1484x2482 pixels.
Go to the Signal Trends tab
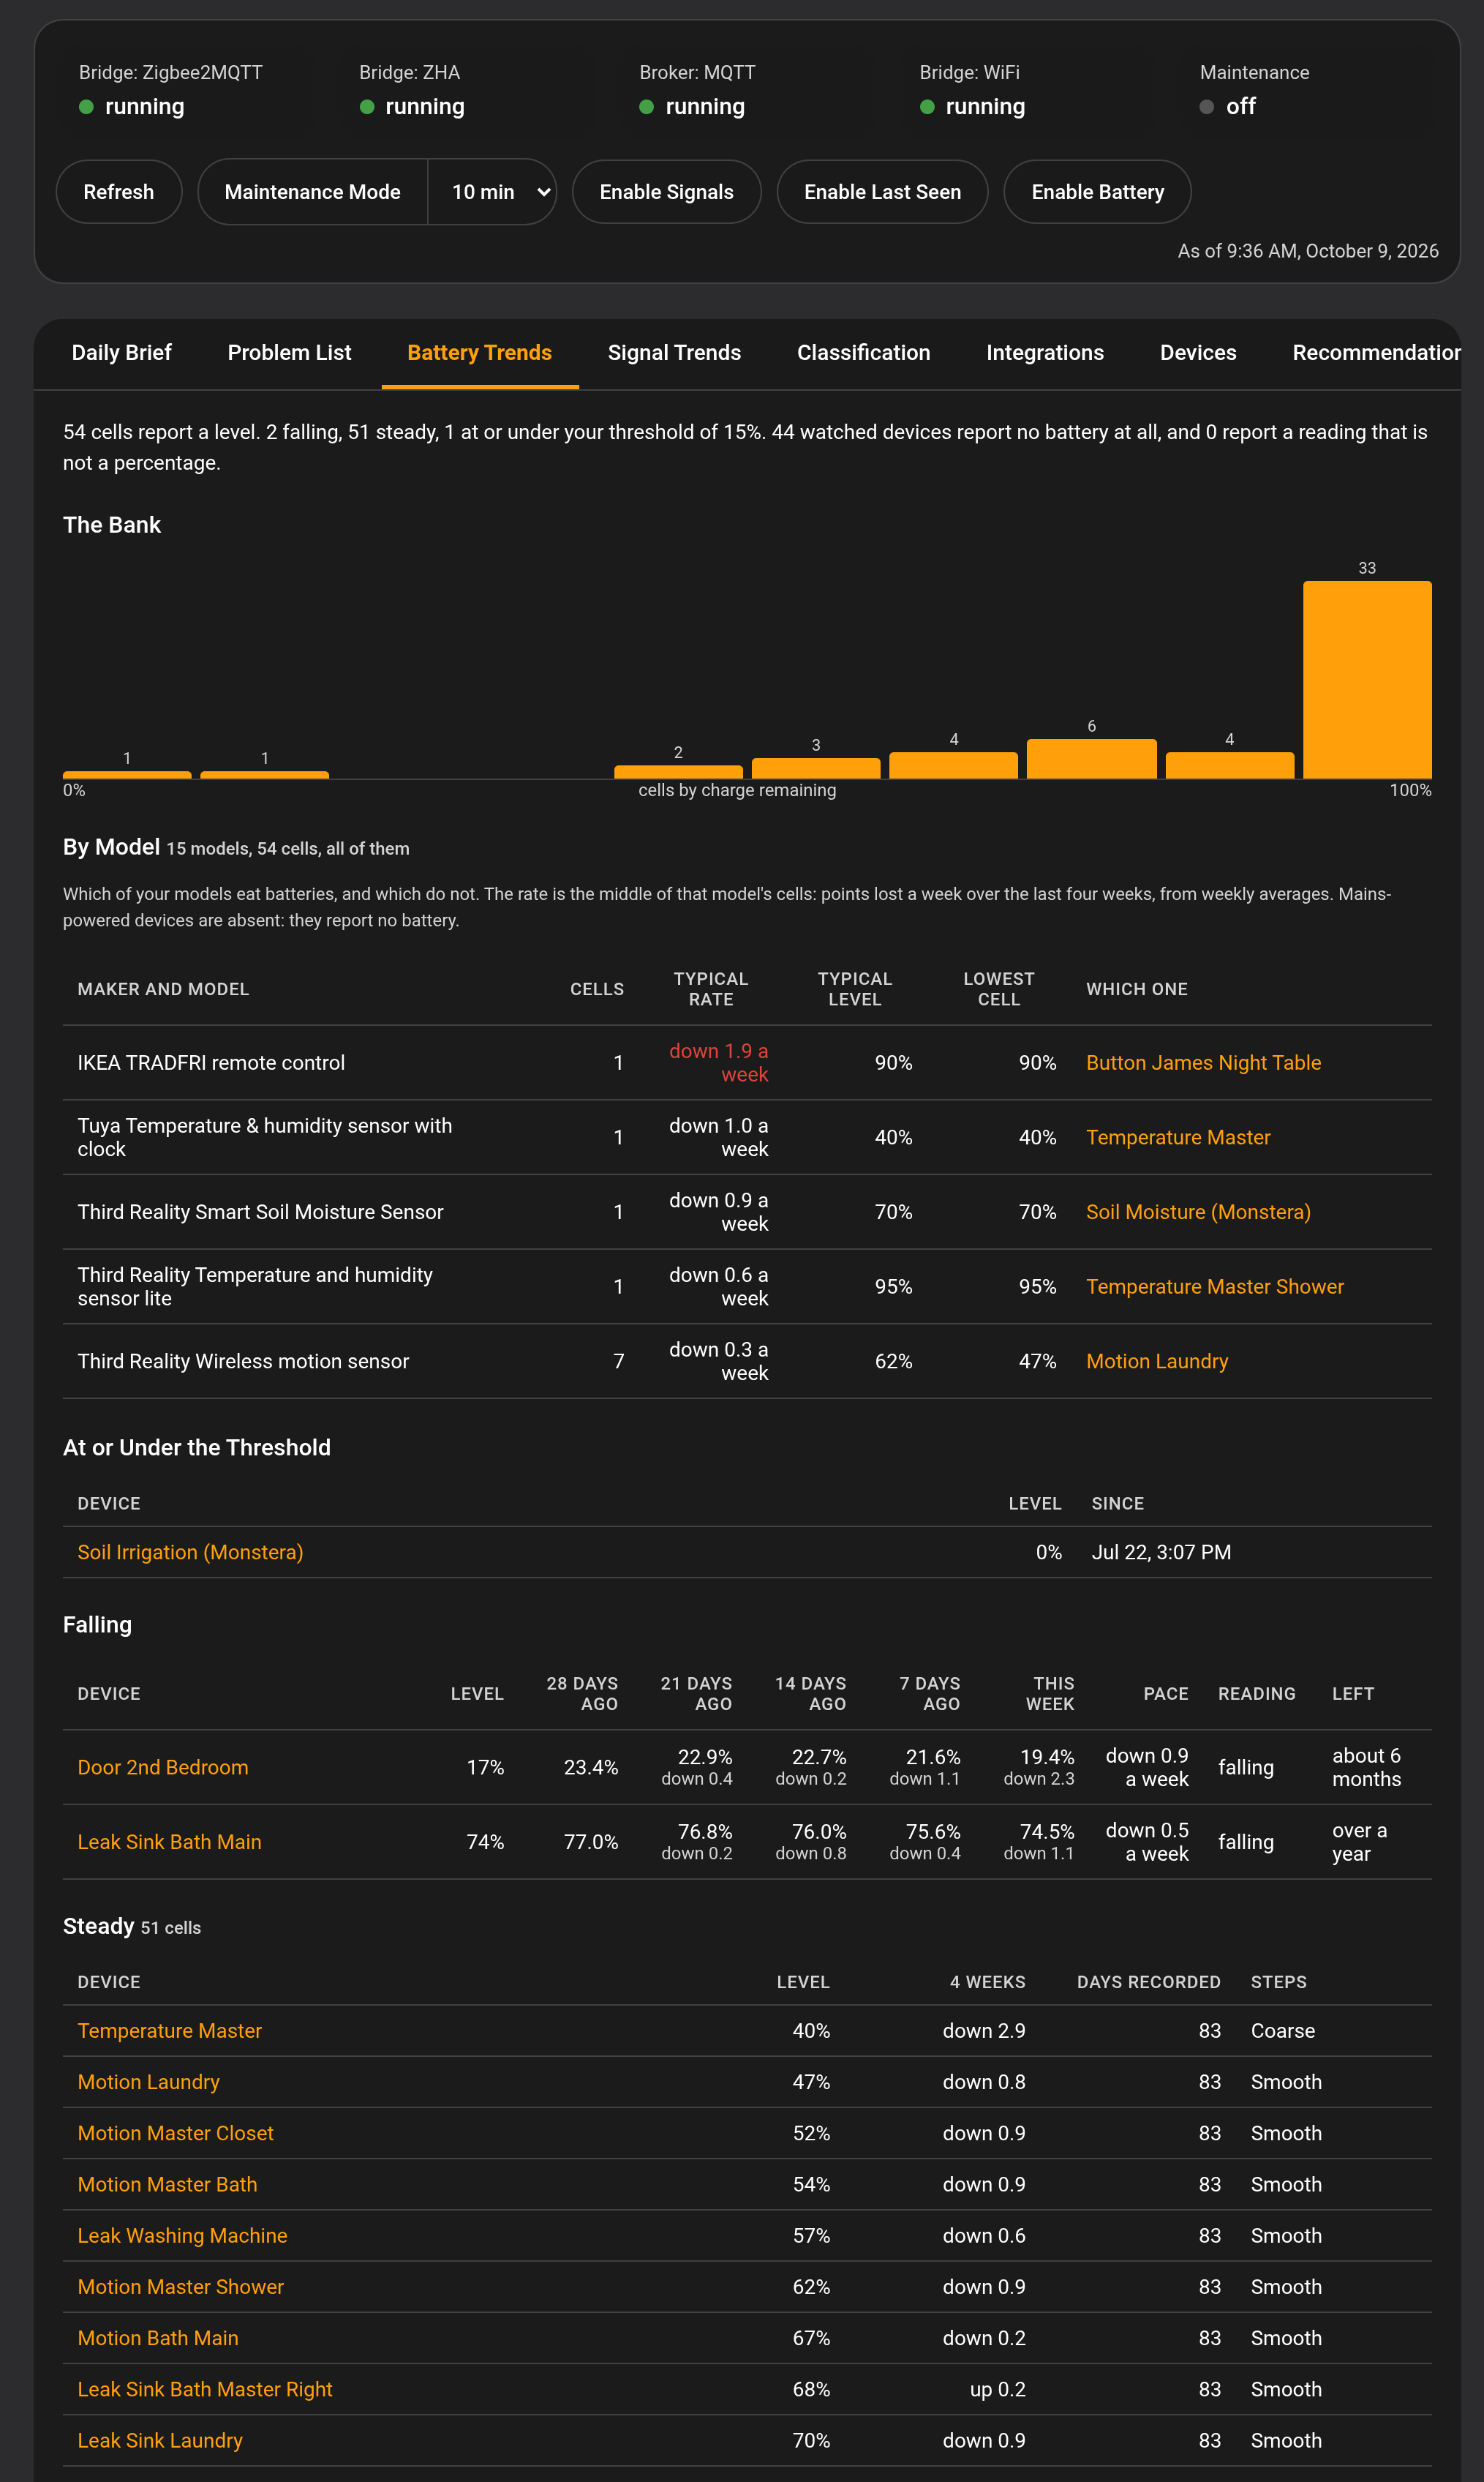coord(674,353)
